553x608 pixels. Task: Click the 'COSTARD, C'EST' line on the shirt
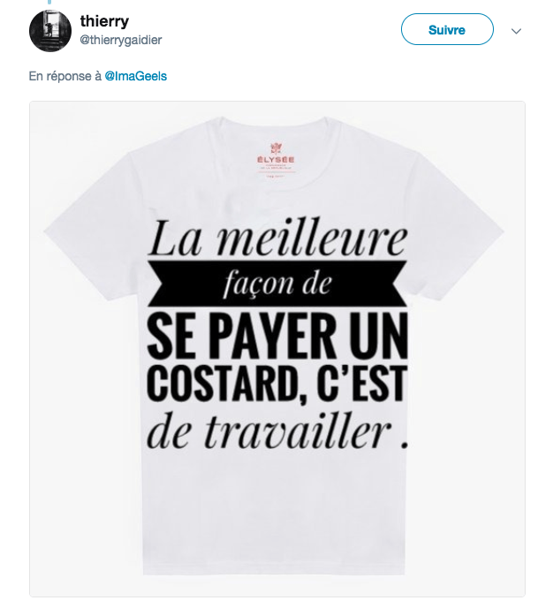277,384
